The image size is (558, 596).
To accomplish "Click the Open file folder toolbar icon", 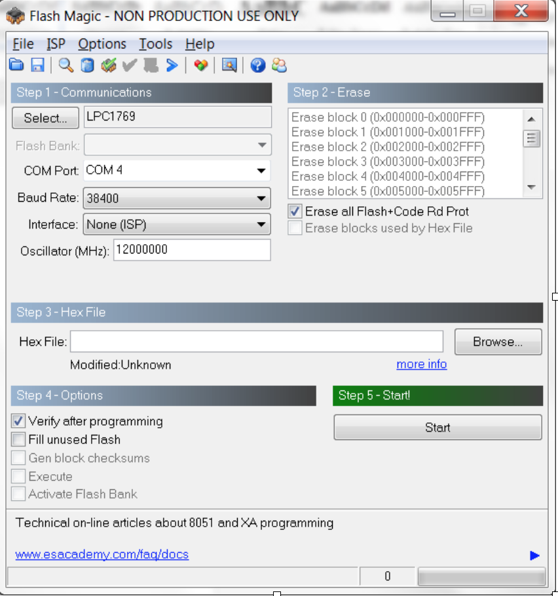I will coord(16,65).
